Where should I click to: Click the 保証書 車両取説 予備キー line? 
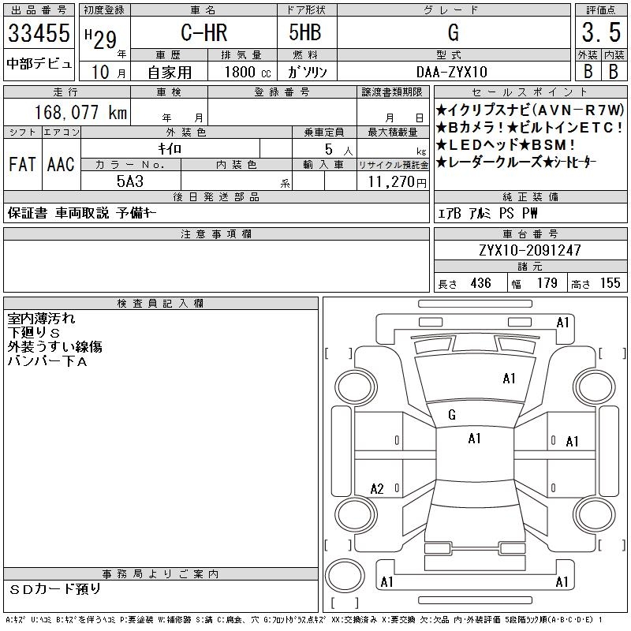[x=82, y=213]
